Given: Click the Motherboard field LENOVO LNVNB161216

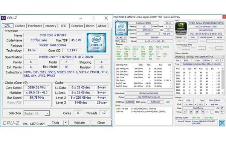Looking at the screenshot, I should tap(149, 93).
